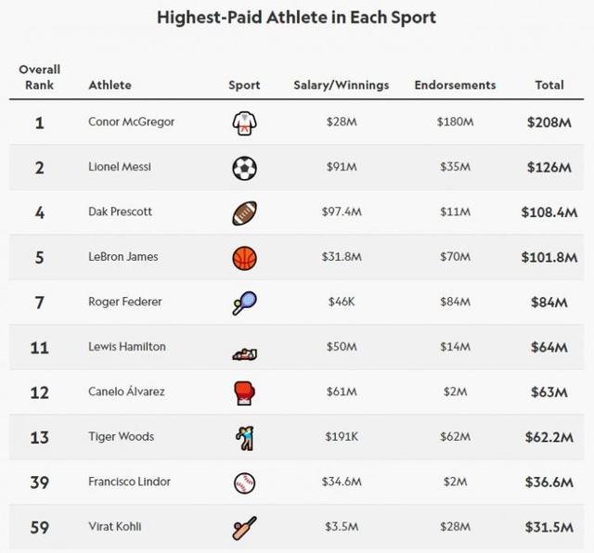The image size is (594, 553).
Task: Click the martial arts uniform icon
Action: pos(244,122)
